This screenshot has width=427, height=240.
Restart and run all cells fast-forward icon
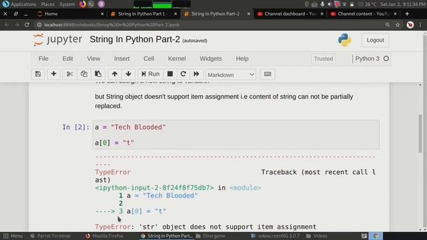[x=196, y=74]
